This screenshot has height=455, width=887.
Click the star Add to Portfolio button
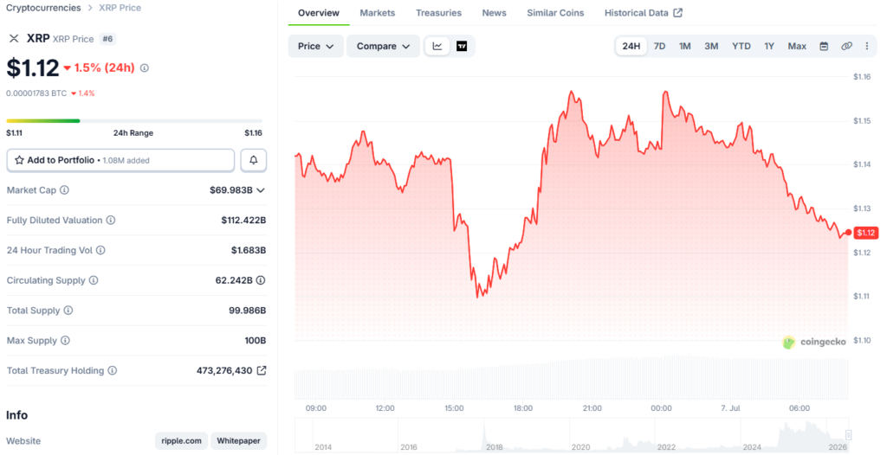(x=120, y=160)
